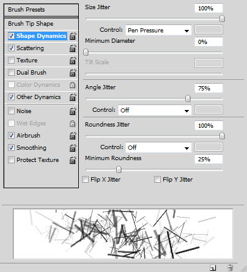Enable the Noise checkbox

[x=11, y=111]
